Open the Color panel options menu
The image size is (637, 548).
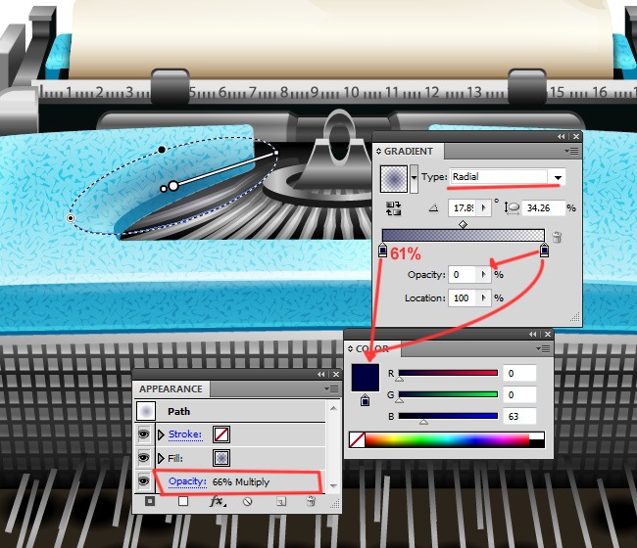tap(543, 348)
